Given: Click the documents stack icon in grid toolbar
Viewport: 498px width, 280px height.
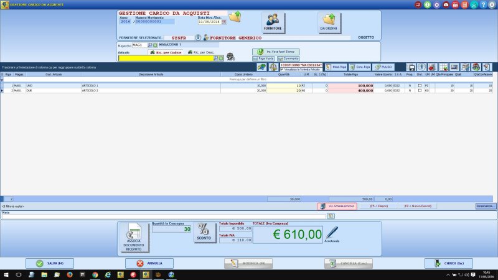Looking at the screenshot, I should [x=465, y=67].
